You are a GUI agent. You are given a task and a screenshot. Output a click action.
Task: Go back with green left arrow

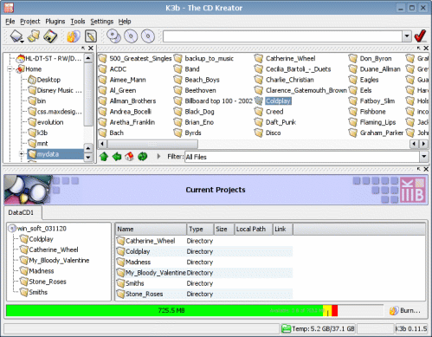117,157
